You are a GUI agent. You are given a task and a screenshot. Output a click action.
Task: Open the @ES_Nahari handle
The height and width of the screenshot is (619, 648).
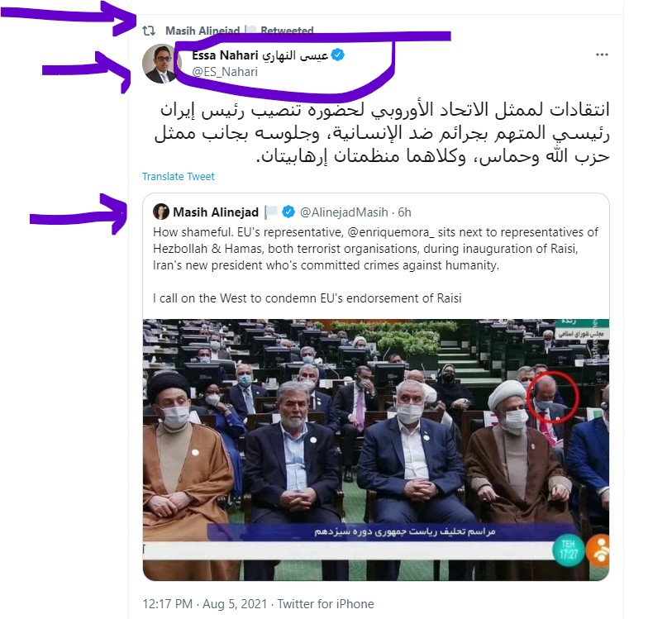pyautogui.click(x=225, y=72)
